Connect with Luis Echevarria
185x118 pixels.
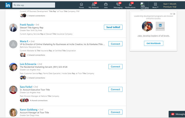point(115,66)
